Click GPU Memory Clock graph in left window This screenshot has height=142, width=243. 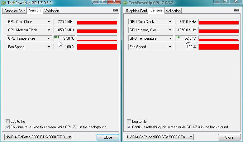(97, 30)
